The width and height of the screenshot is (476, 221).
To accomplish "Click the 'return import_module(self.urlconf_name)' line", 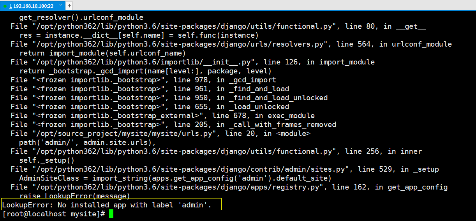I will pos(102,53).
